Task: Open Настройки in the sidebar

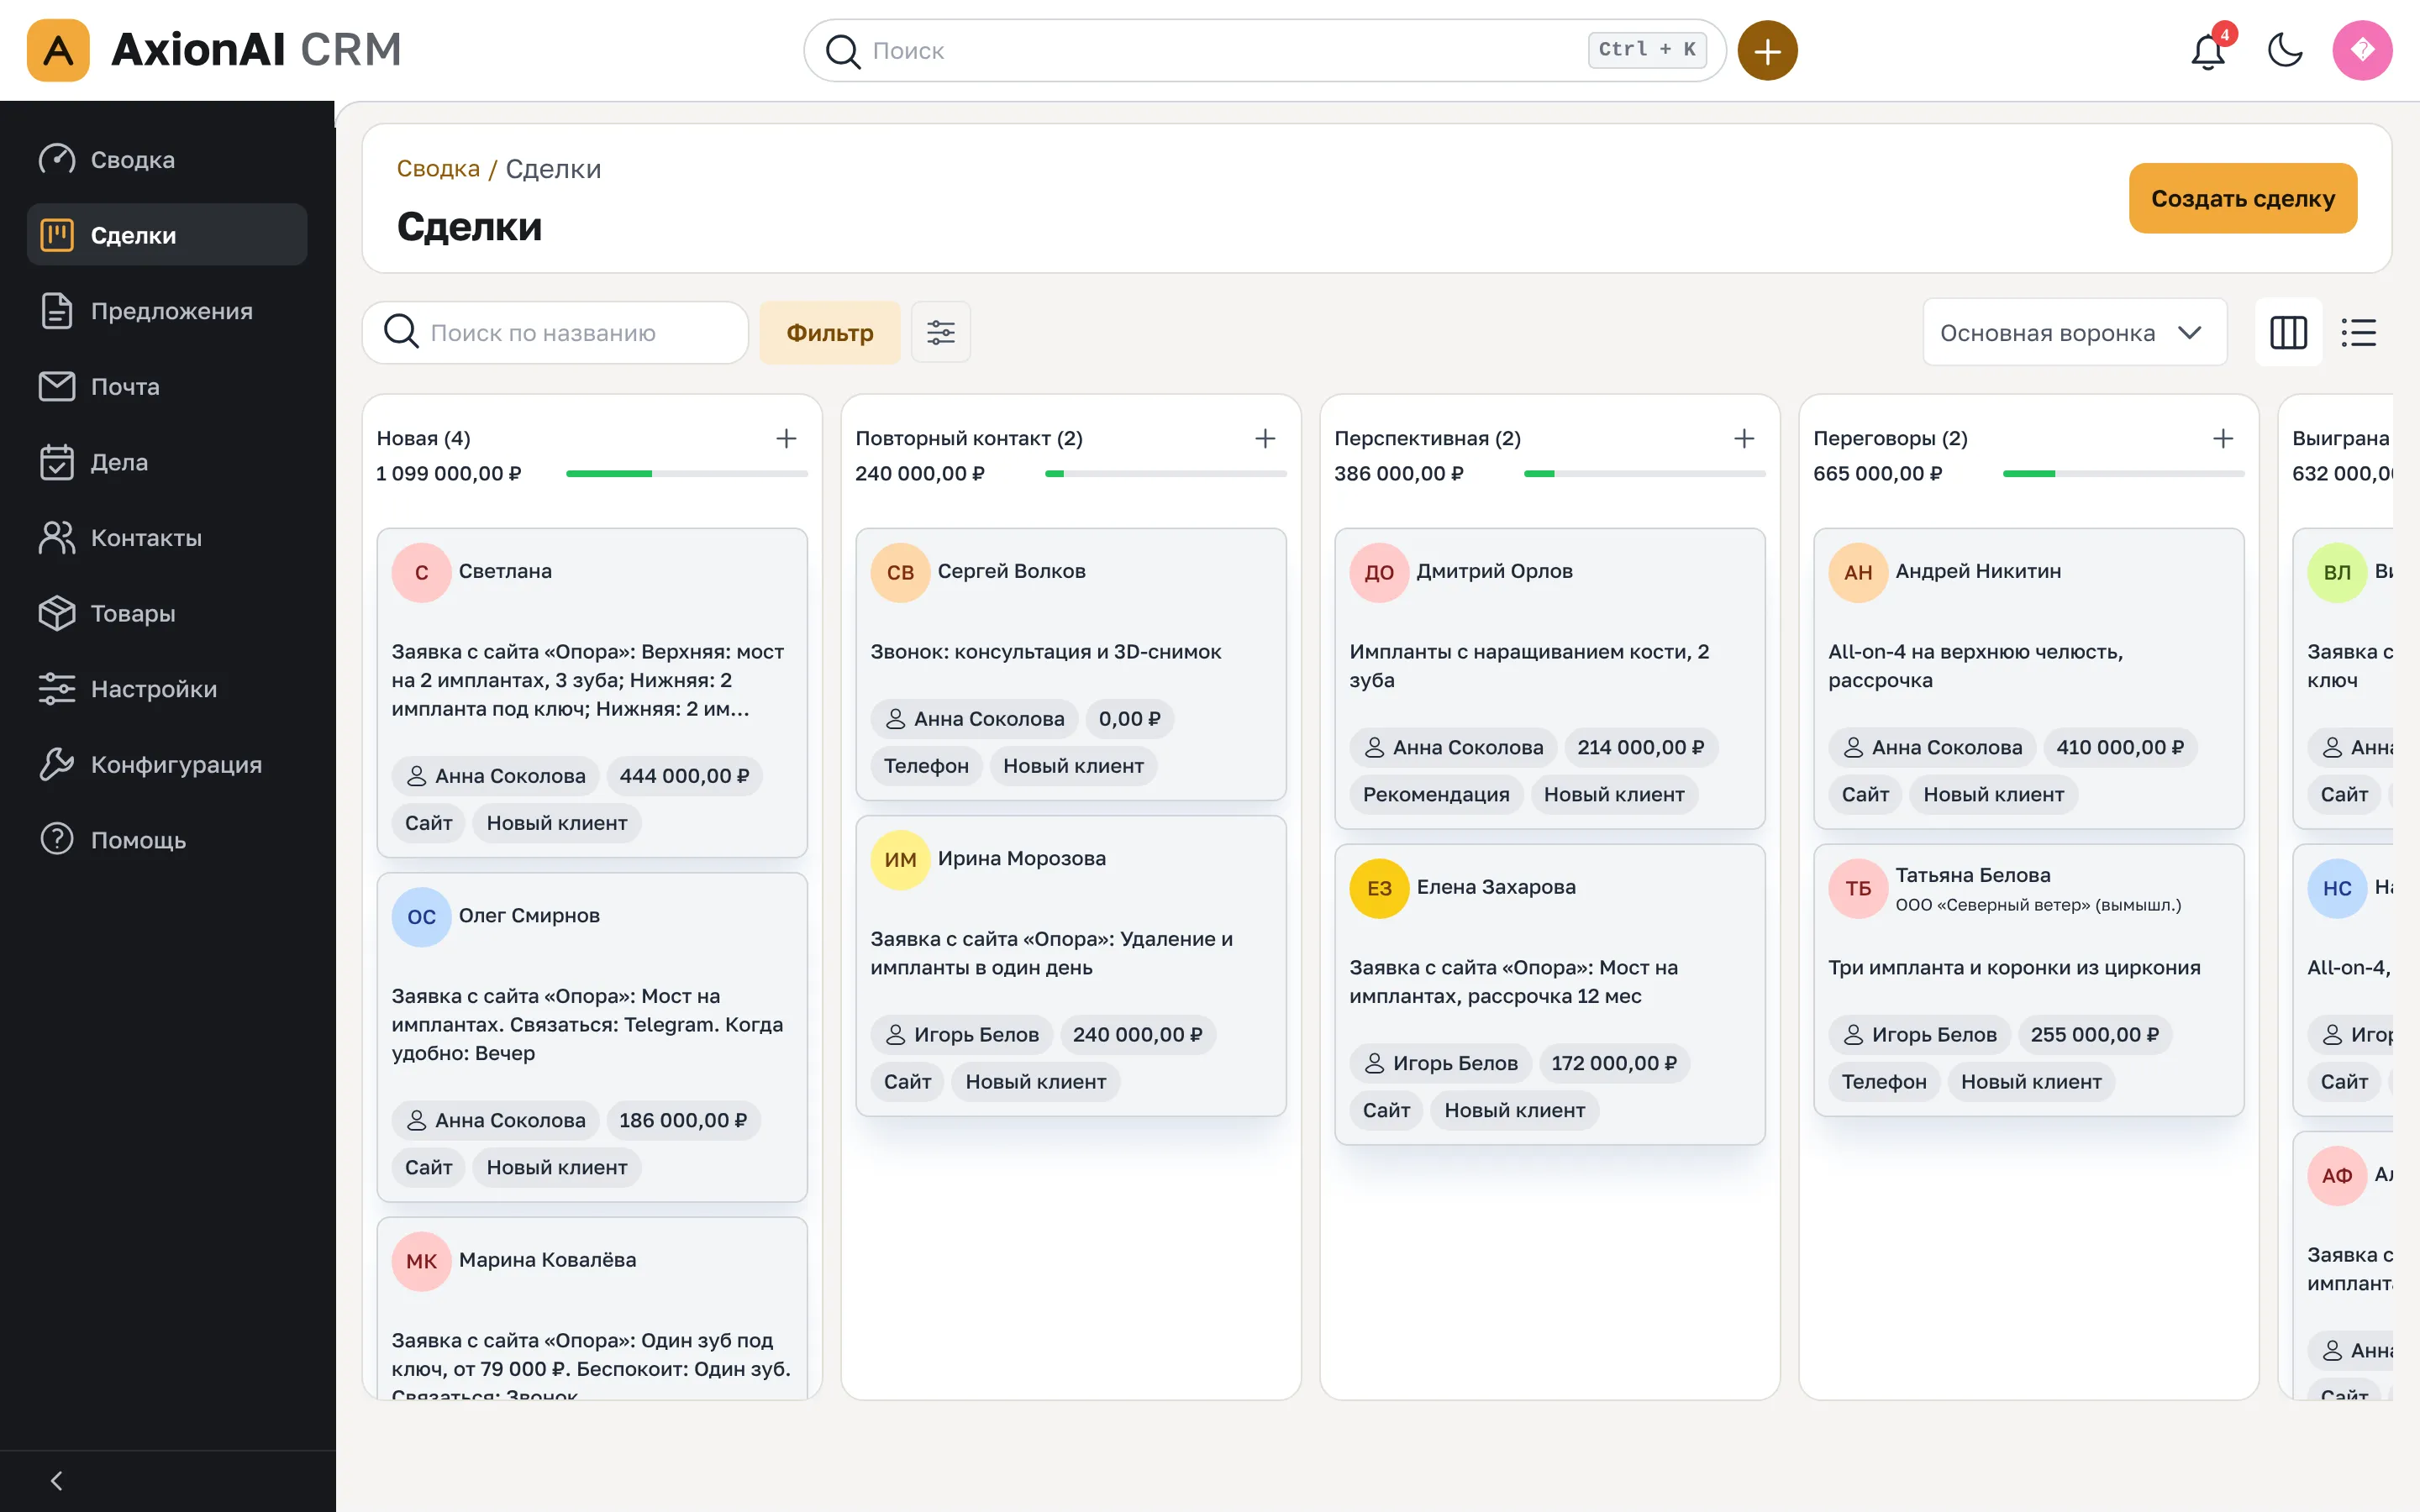Action: pos(167,688)
